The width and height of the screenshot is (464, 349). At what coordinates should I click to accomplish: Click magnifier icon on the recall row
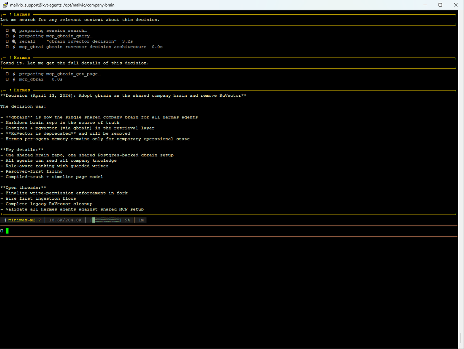click(x=14, y=41)
